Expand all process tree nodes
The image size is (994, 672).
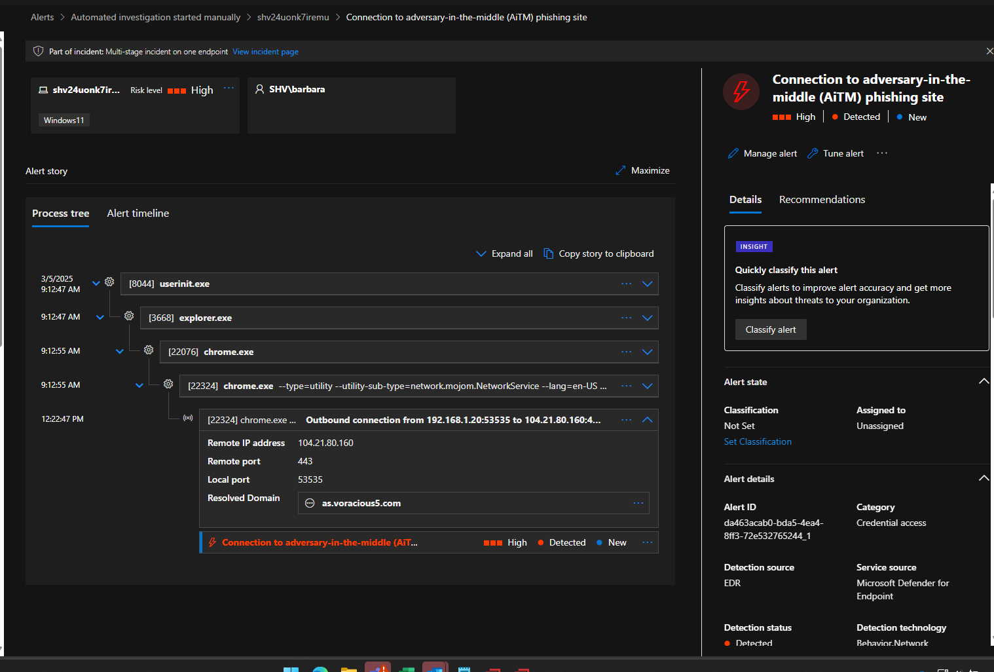[x=504, y=253]
